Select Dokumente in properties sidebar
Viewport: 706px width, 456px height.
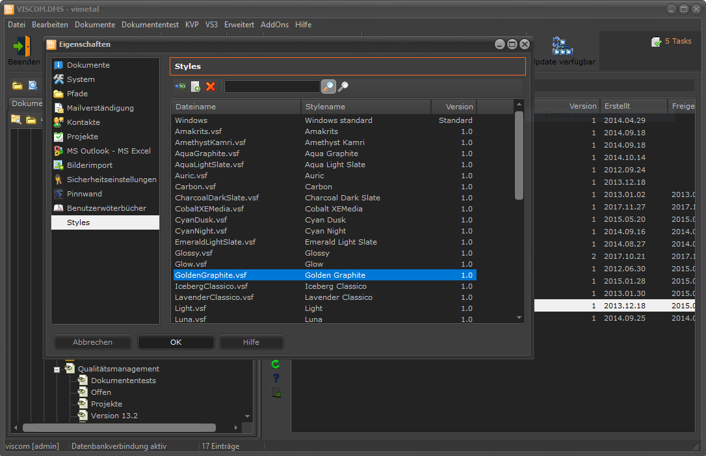tap(105, 65)
